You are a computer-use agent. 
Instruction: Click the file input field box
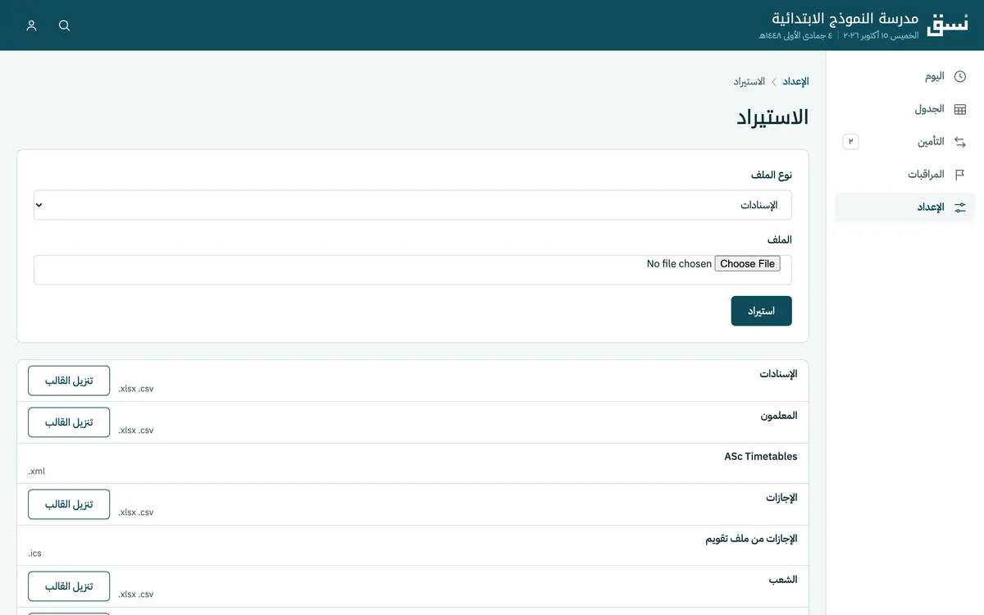click(412, 270)
